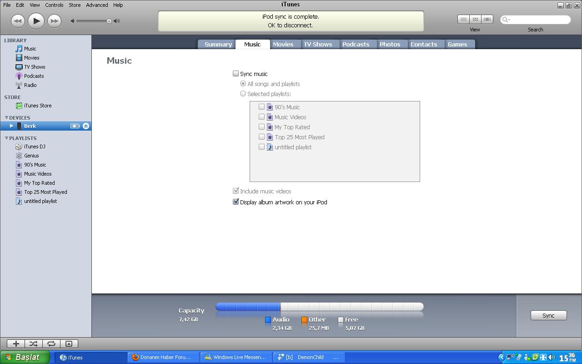Check untitled playlist in sync list
Image resolution: width=582 pixels, height=364 pixels.
pyautogui.click(x=261, y=147)
